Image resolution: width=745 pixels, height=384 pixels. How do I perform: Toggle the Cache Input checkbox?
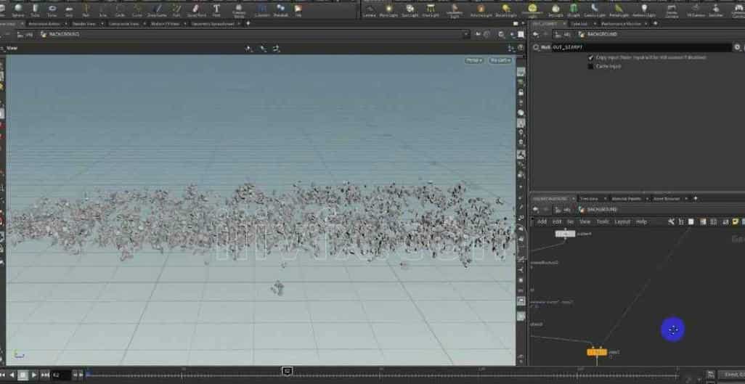click(x=591, y=67)
